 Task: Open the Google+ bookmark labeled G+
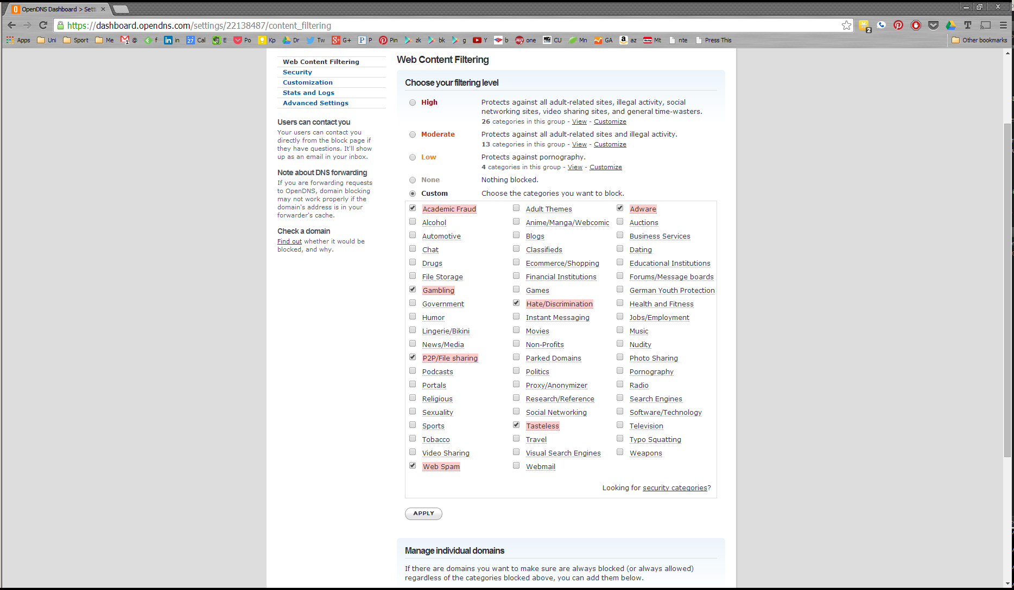(341, 40)
